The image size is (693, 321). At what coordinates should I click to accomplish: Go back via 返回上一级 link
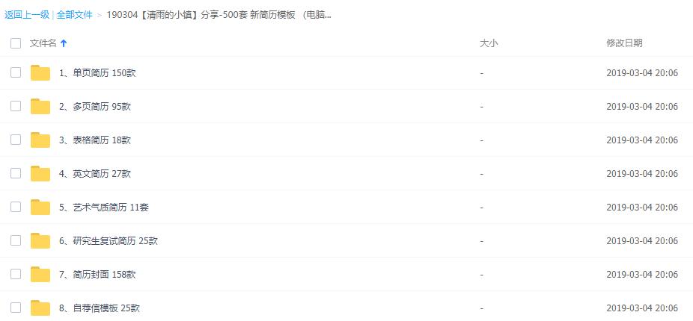[x=26, y=14]
